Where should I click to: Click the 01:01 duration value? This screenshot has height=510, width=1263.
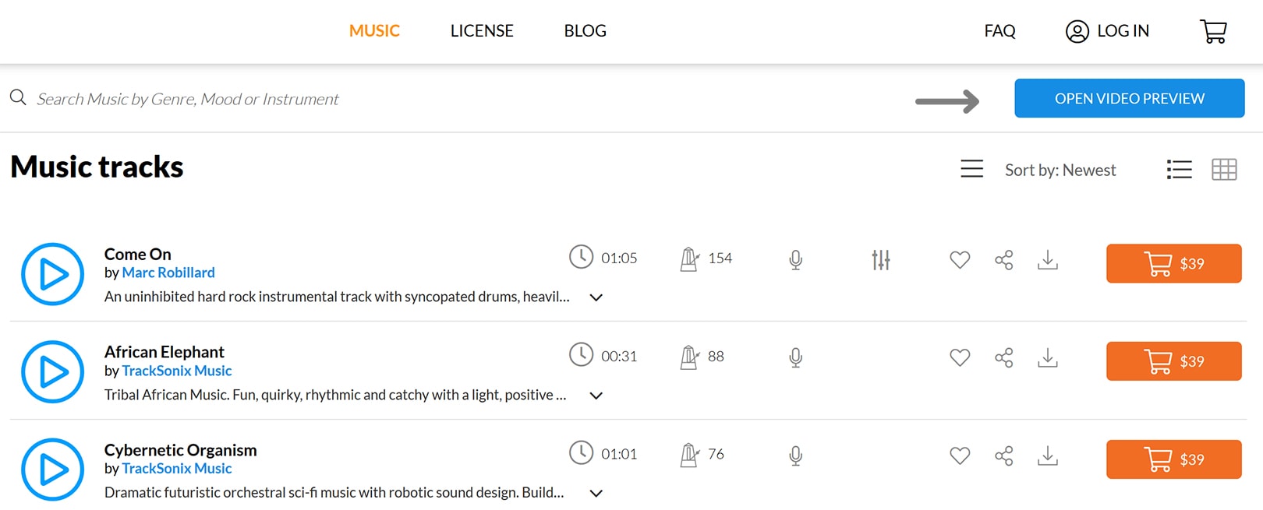tap(619, 454)
